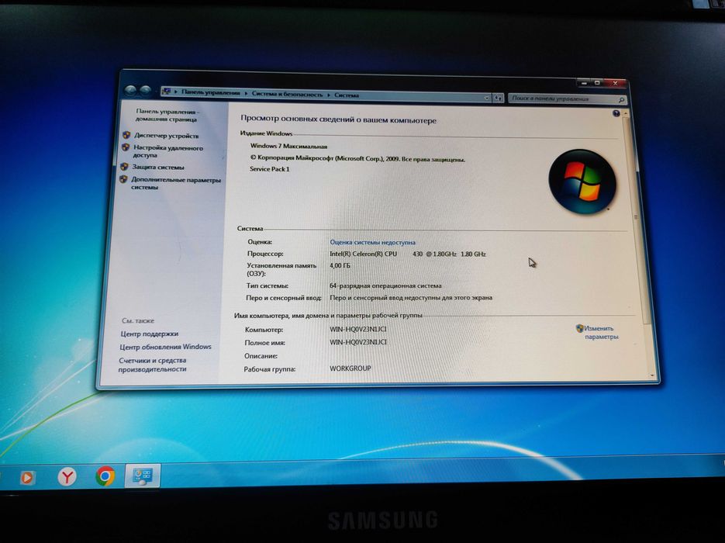The width and height of the screenshot is (725, 543).
Task: Select the Панель управления breadcrumb
Action: [x=210, y=92]
